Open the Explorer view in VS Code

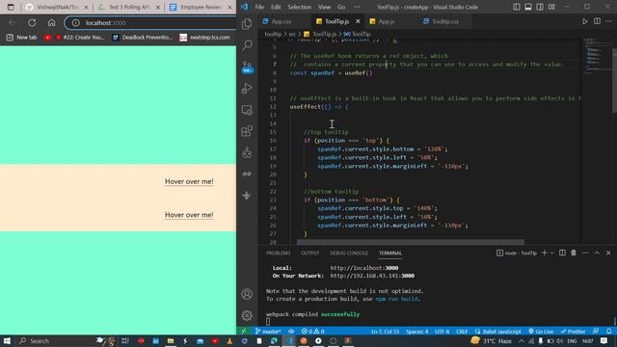[247, 24]
